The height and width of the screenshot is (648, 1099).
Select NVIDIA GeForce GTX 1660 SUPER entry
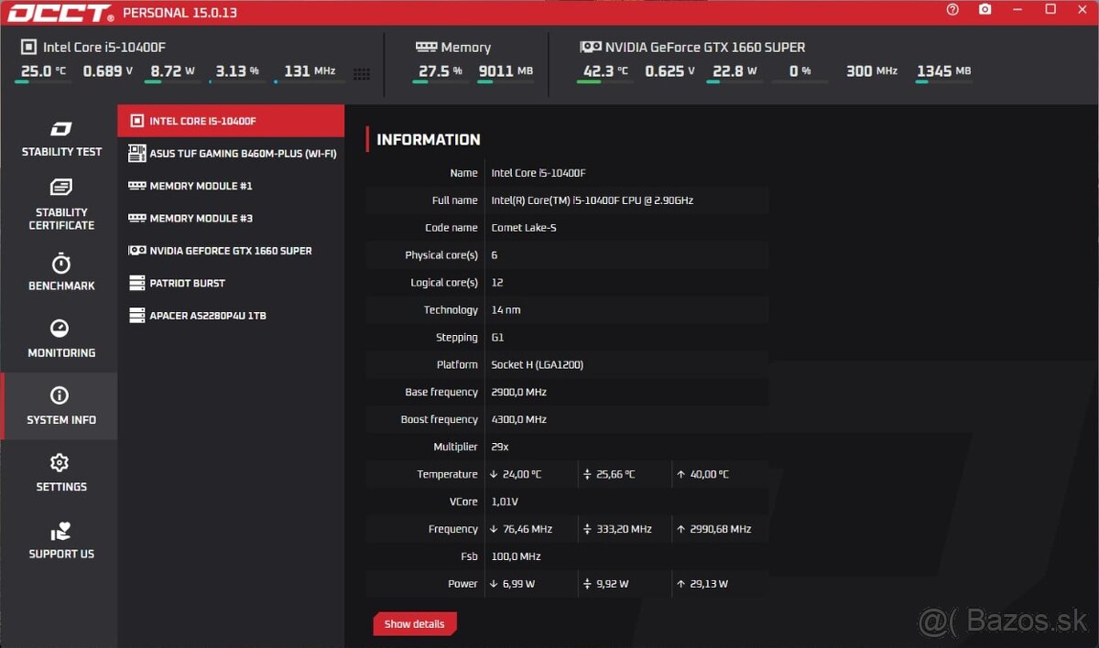point(231,251)
